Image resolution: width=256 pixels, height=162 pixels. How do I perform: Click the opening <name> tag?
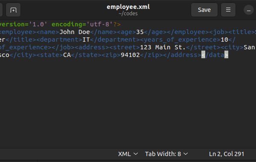[x=48, y=32]
